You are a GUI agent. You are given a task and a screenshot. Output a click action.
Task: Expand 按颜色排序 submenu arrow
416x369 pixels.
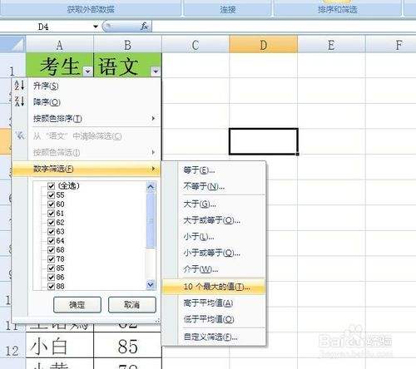point(153,118)
